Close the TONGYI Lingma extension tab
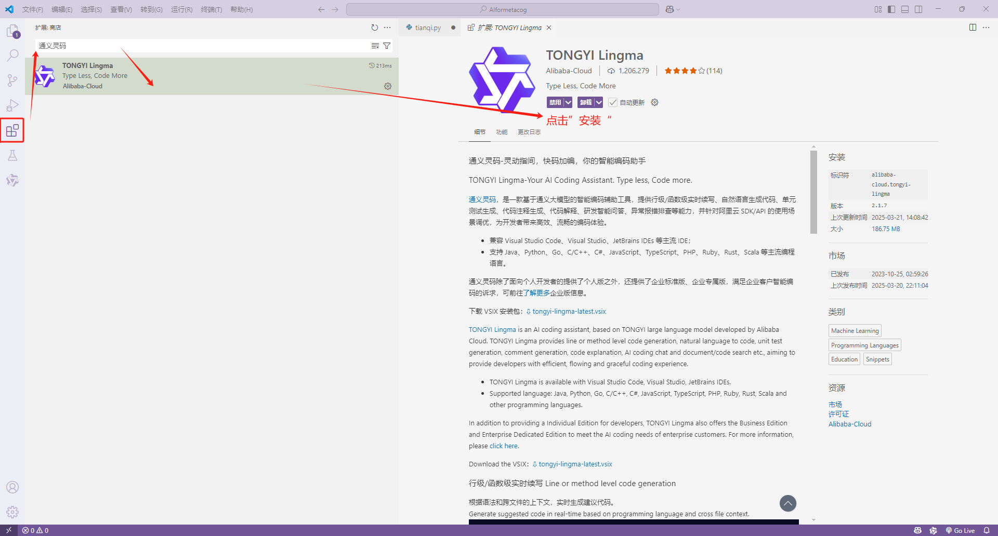998x536 pixels. pyautogui.click(x=549, y=28)
